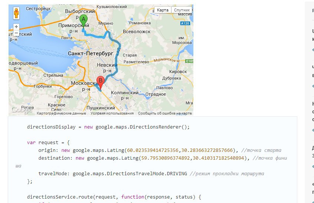Click the Всеволожск label on map
This screenshot has height=203, width=314.
point(137,31)
